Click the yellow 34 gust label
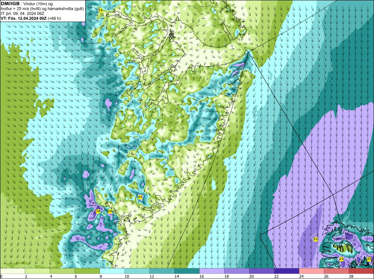 pos(98,211)
